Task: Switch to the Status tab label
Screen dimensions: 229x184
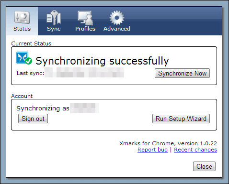Action: tap(22, 29)
